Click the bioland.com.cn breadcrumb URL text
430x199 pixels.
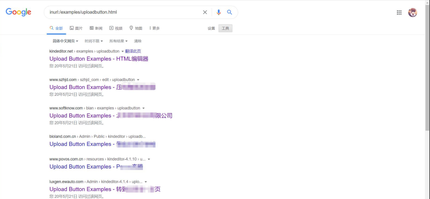coord(98,136)
